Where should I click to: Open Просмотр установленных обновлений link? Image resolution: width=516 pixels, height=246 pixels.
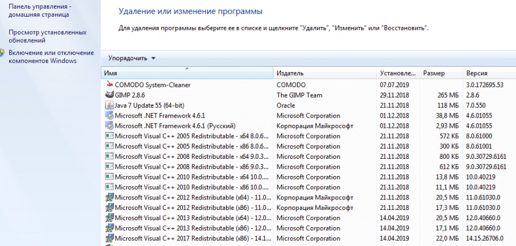click(48, 36)
